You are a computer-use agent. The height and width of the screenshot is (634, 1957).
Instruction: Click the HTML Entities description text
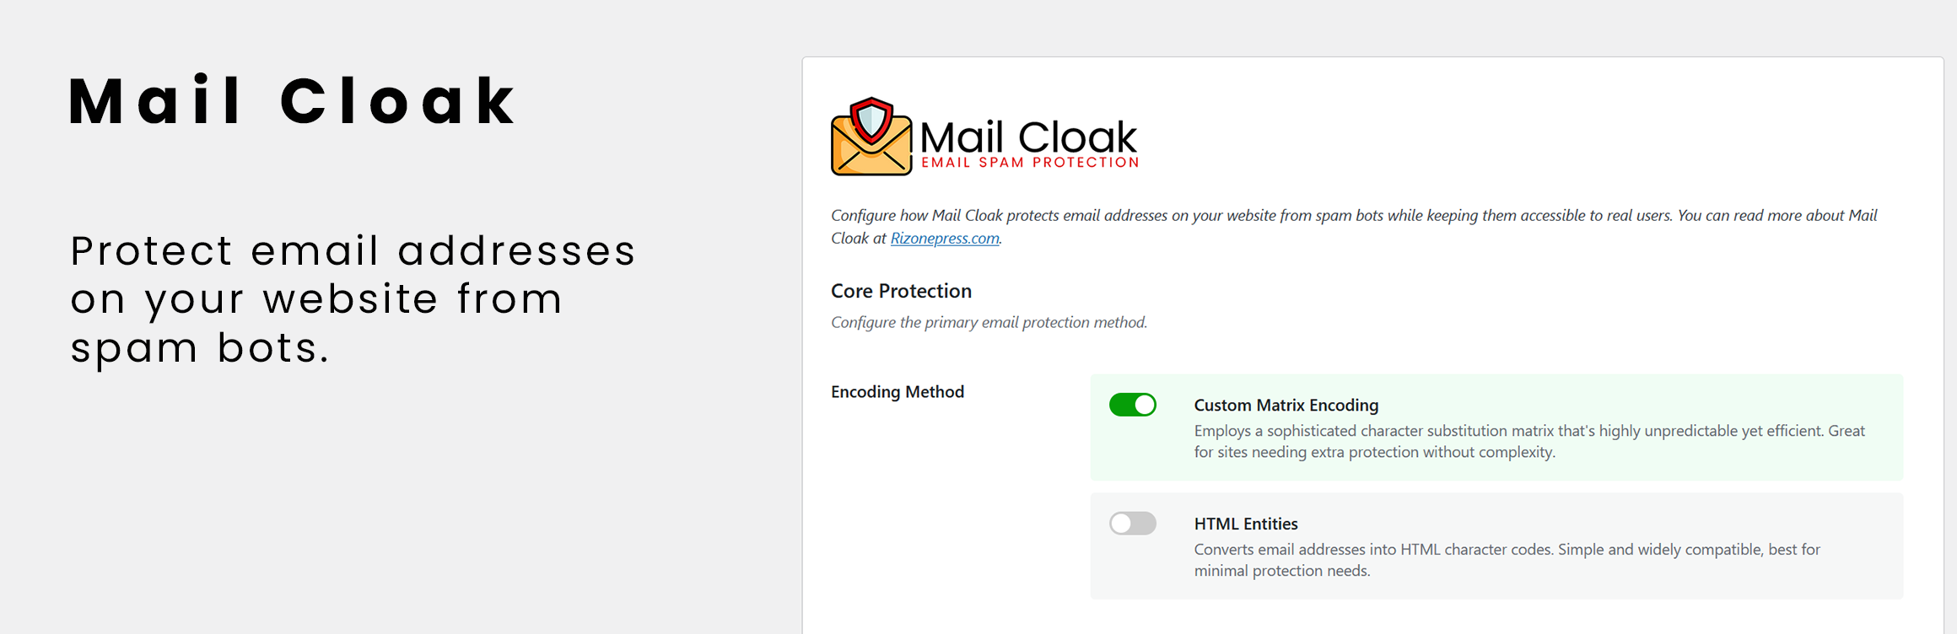(x=1507, y=561)
